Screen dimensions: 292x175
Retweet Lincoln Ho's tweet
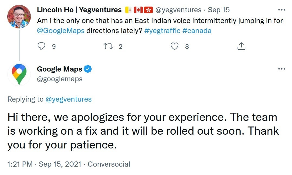(108, 46)
